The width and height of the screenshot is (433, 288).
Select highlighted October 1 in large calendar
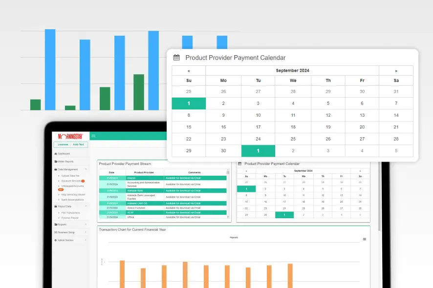(258, 151)
